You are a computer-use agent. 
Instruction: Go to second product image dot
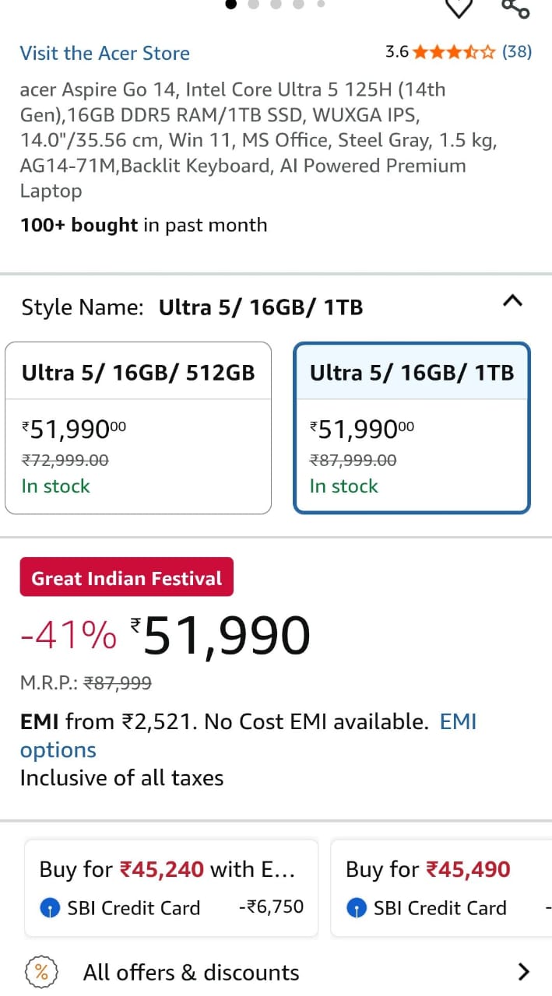point(253,4)
